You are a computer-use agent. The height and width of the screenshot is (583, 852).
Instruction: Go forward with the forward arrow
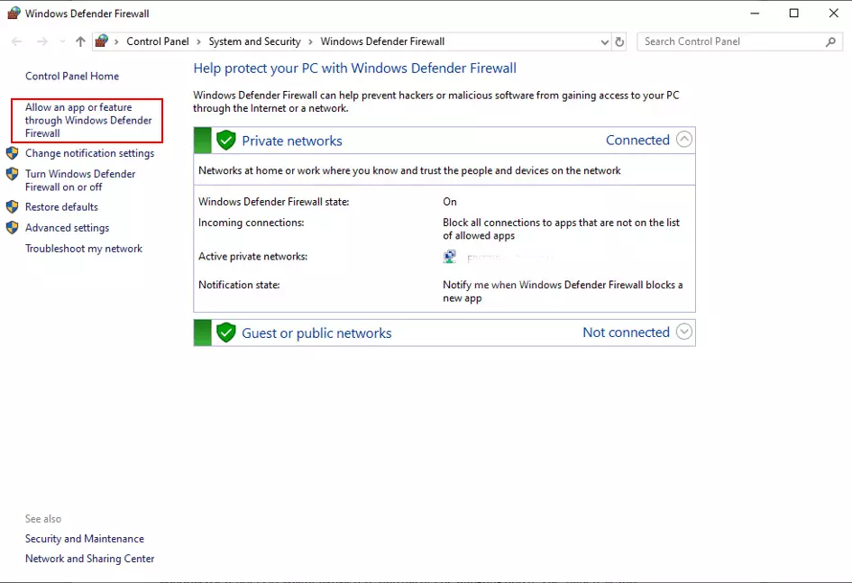tap(41, 41)
